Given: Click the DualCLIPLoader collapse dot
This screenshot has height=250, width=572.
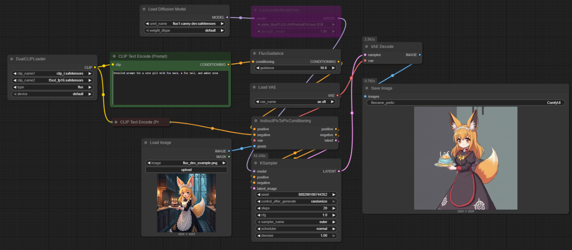Looking at the screenshot, I should pyautogui.click(x=12, y=59).
